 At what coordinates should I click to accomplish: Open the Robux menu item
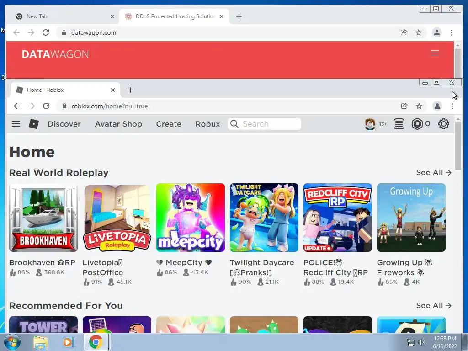coord(208,124)
